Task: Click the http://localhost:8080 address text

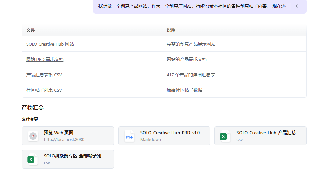Action: [64, 140]
